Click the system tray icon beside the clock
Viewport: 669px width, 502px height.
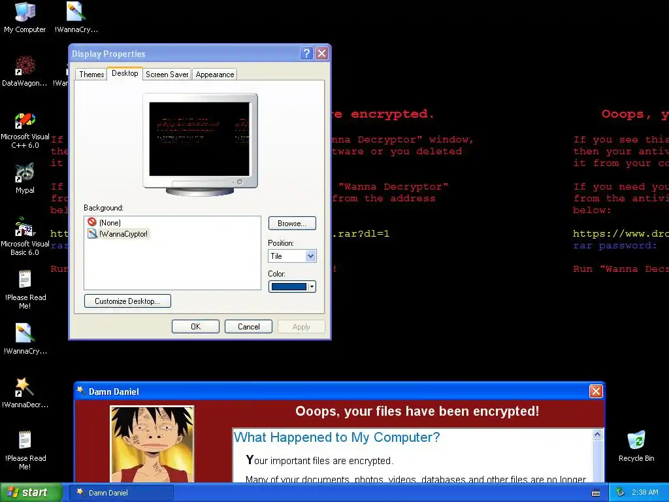point(621,492)
